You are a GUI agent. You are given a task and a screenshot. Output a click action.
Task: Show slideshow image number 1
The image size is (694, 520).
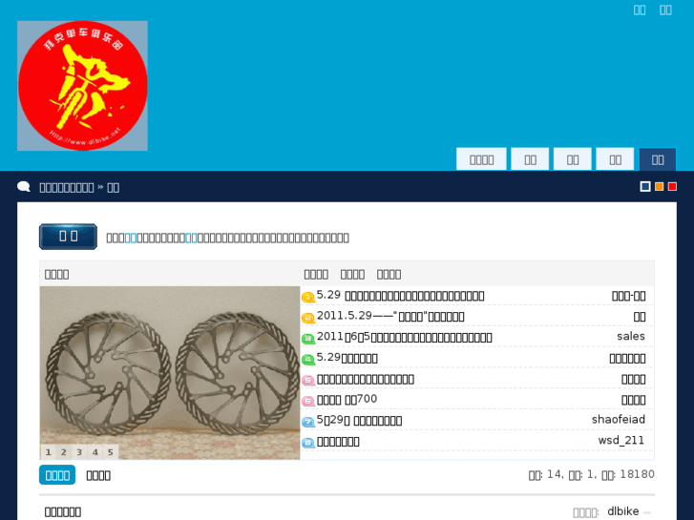(49, 452)
